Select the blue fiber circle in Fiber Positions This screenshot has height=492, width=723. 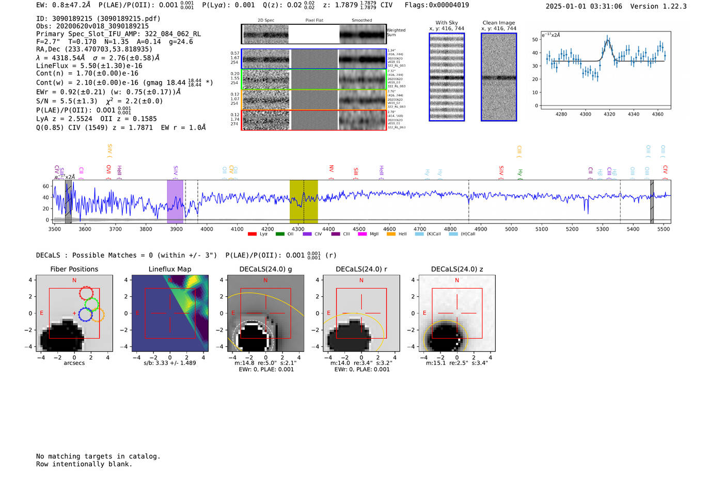point(86,314)
